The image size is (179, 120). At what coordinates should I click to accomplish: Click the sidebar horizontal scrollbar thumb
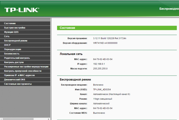(x=18, y=118)
